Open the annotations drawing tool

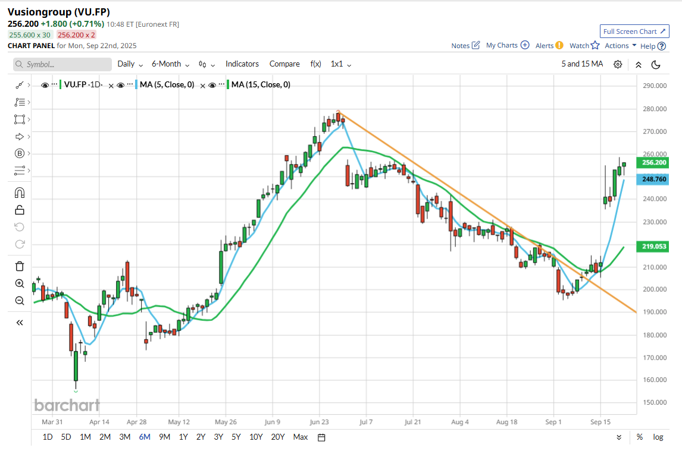point(20,102)
